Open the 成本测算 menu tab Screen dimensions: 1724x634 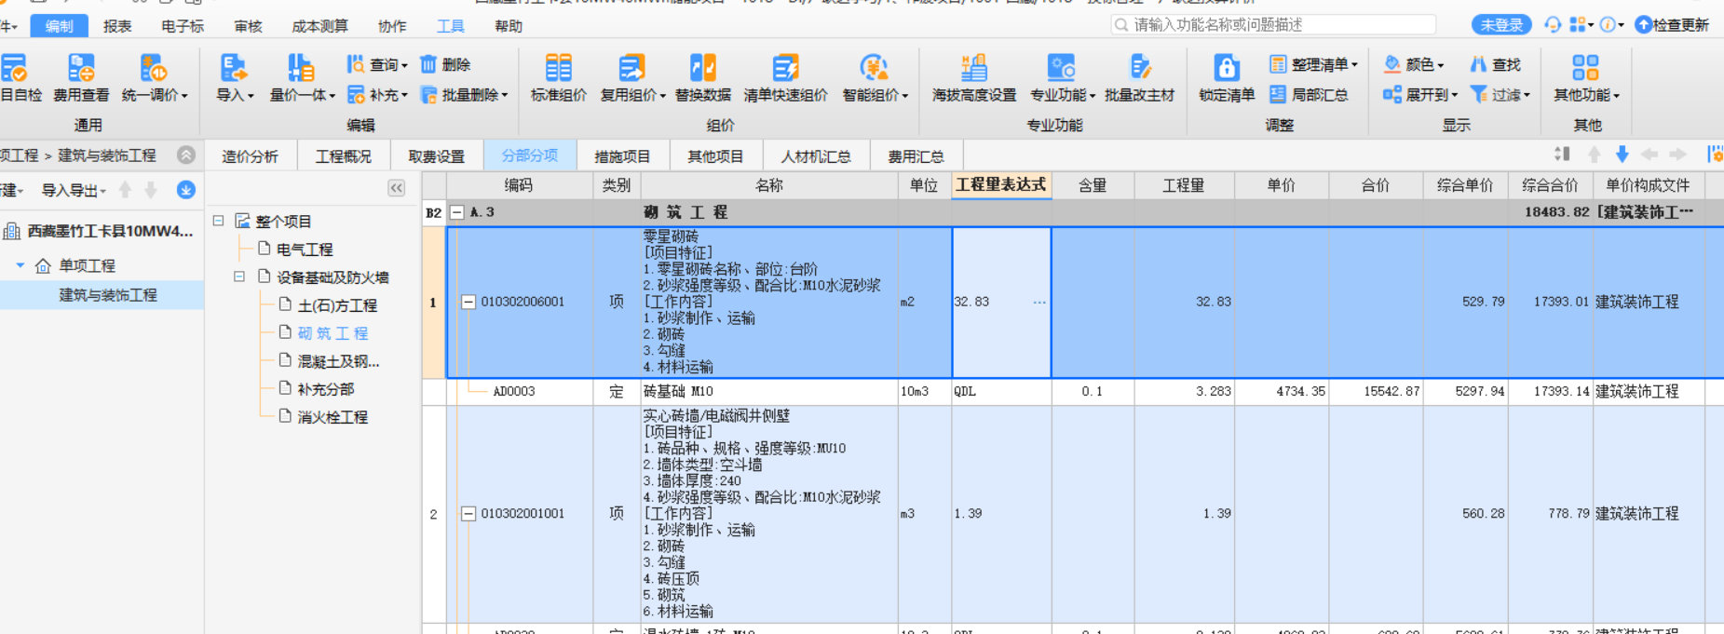[319, 26]
